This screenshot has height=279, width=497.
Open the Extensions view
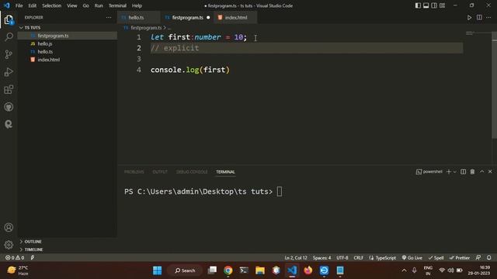[x=9, y=90]
